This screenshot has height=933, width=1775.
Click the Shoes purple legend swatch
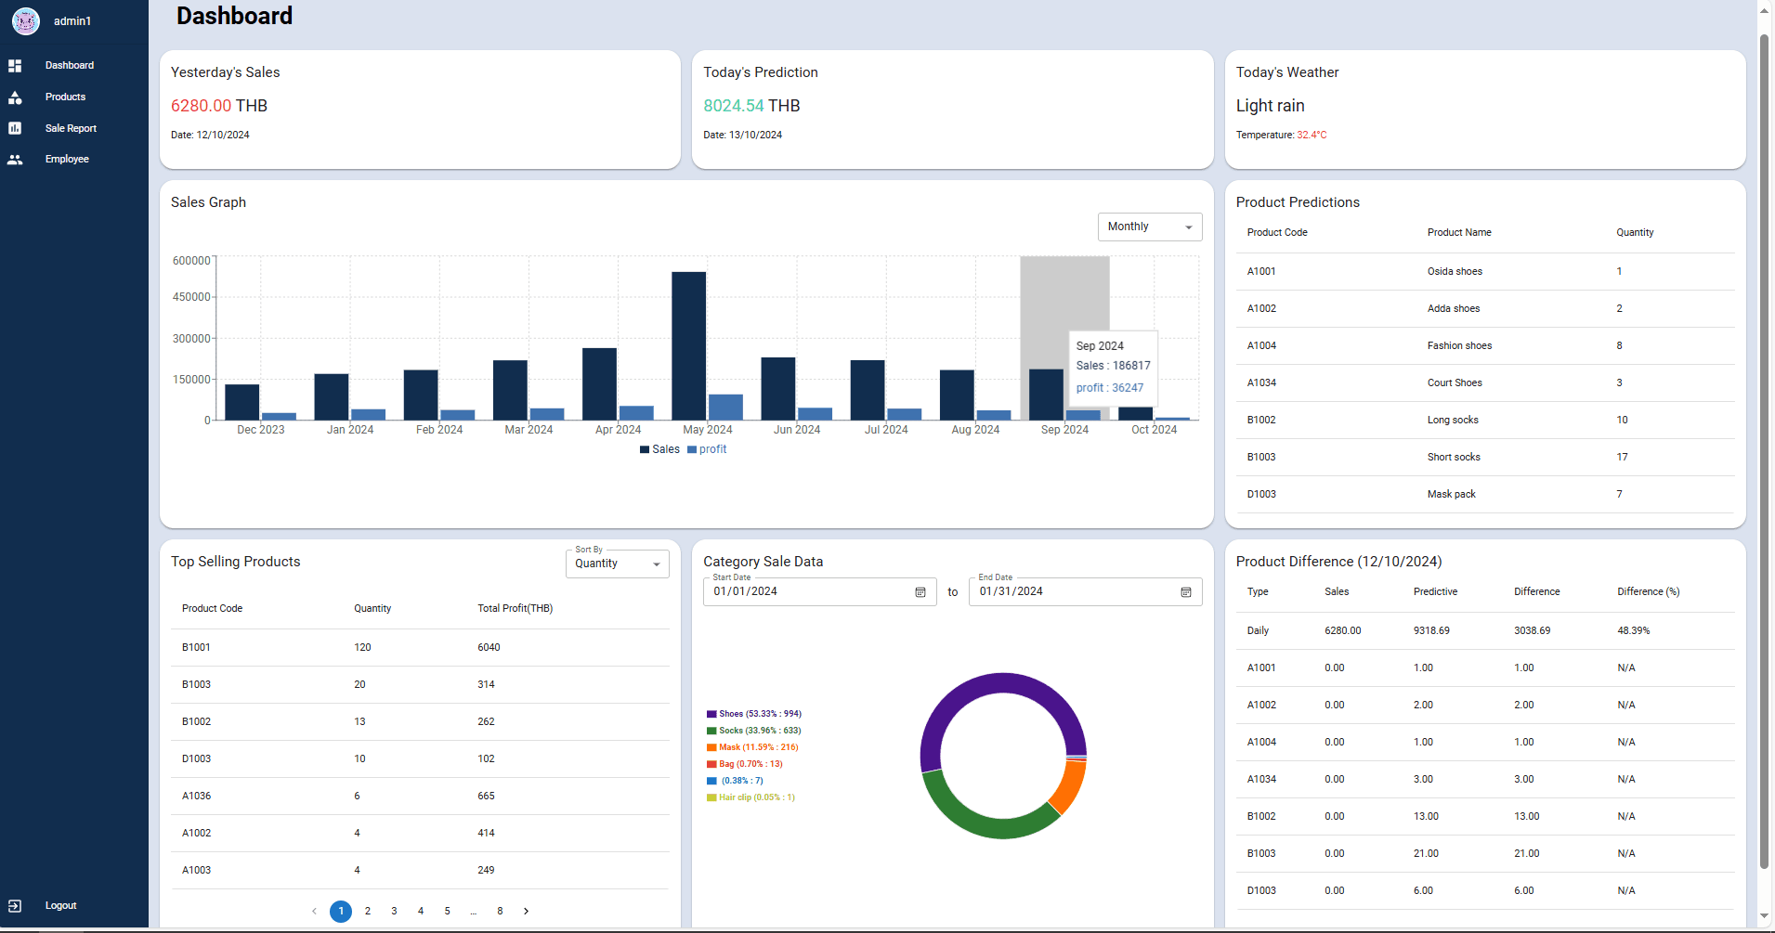[711, 715]
